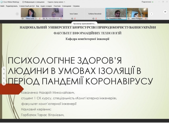169x123 pixels.
Task: Open the Редактировать menu
Action: point(12,6)
